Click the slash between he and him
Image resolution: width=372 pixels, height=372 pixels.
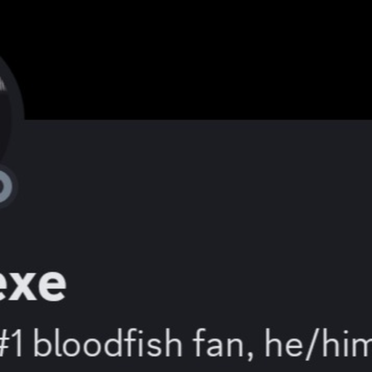(312, 345)
